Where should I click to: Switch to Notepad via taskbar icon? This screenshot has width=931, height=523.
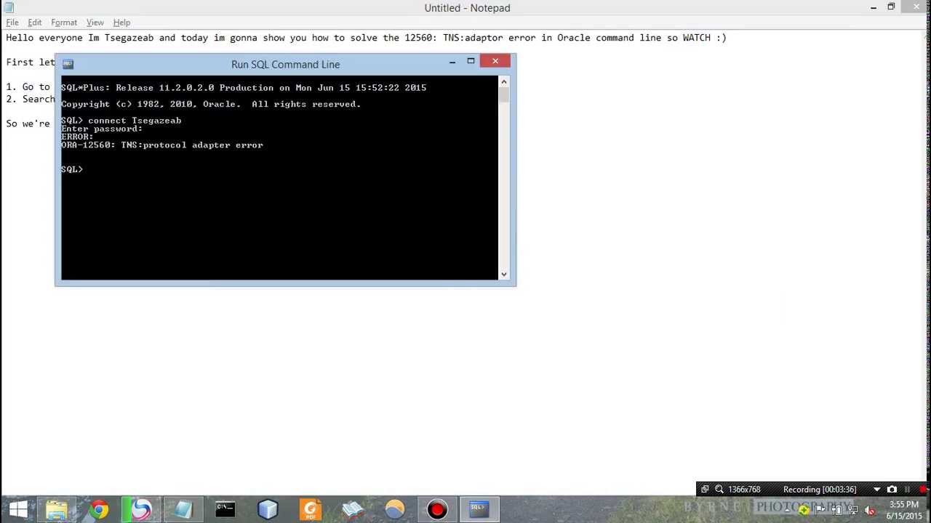coord(183,509)
